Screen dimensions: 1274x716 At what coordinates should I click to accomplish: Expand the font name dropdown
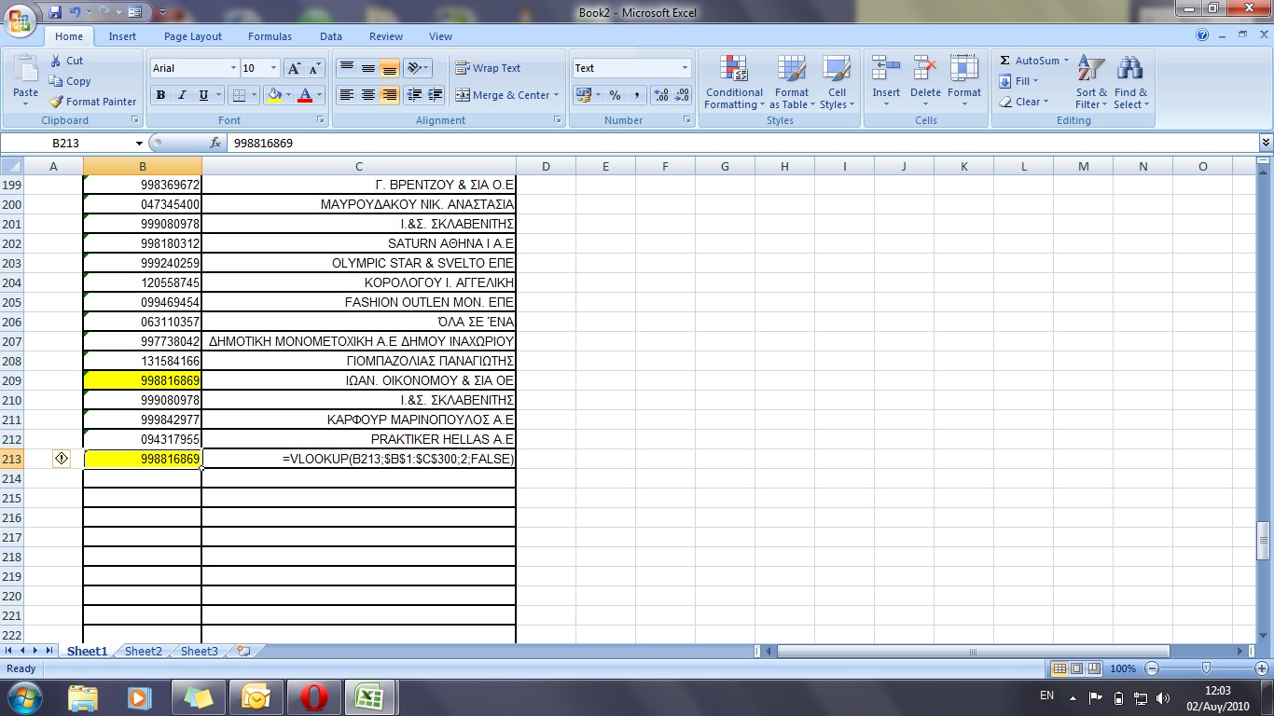[233, 68]
